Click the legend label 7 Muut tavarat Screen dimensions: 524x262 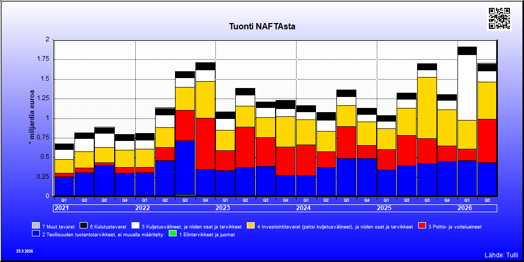click(x=59, y=227)
